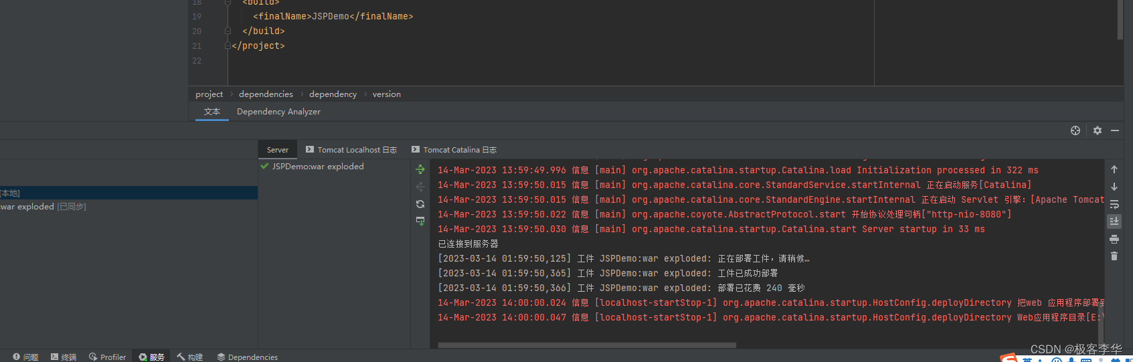This screenshot has width=1133, height=362.
Task: Open the Tomcat Localhost 日志 tab
Action: 351,150
